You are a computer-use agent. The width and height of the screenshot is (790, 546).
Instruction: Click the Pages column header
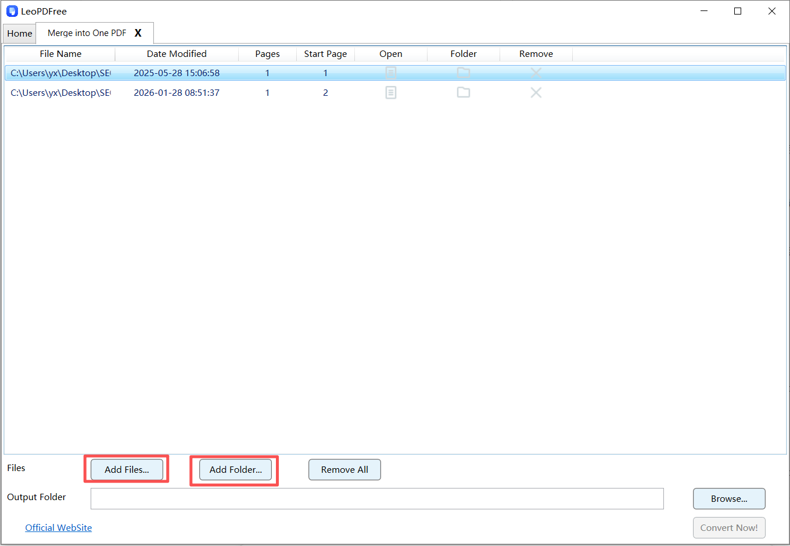267,53
